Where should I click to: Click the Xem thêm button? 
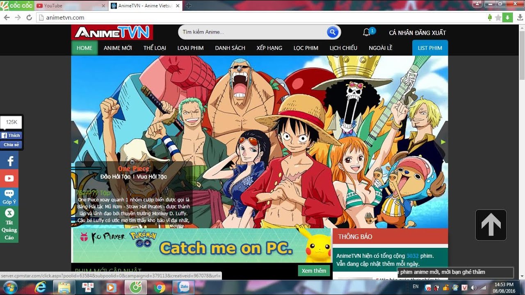point(314,270)
